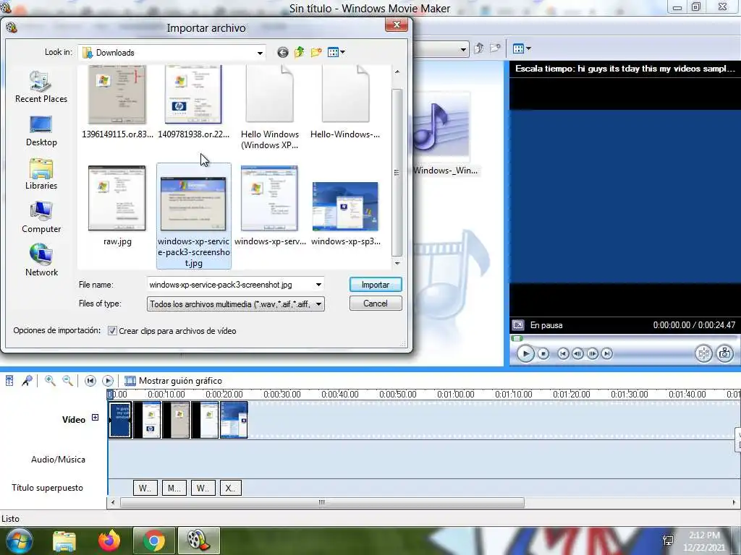
Task: Click the preview seek bar
Action: 624,338
